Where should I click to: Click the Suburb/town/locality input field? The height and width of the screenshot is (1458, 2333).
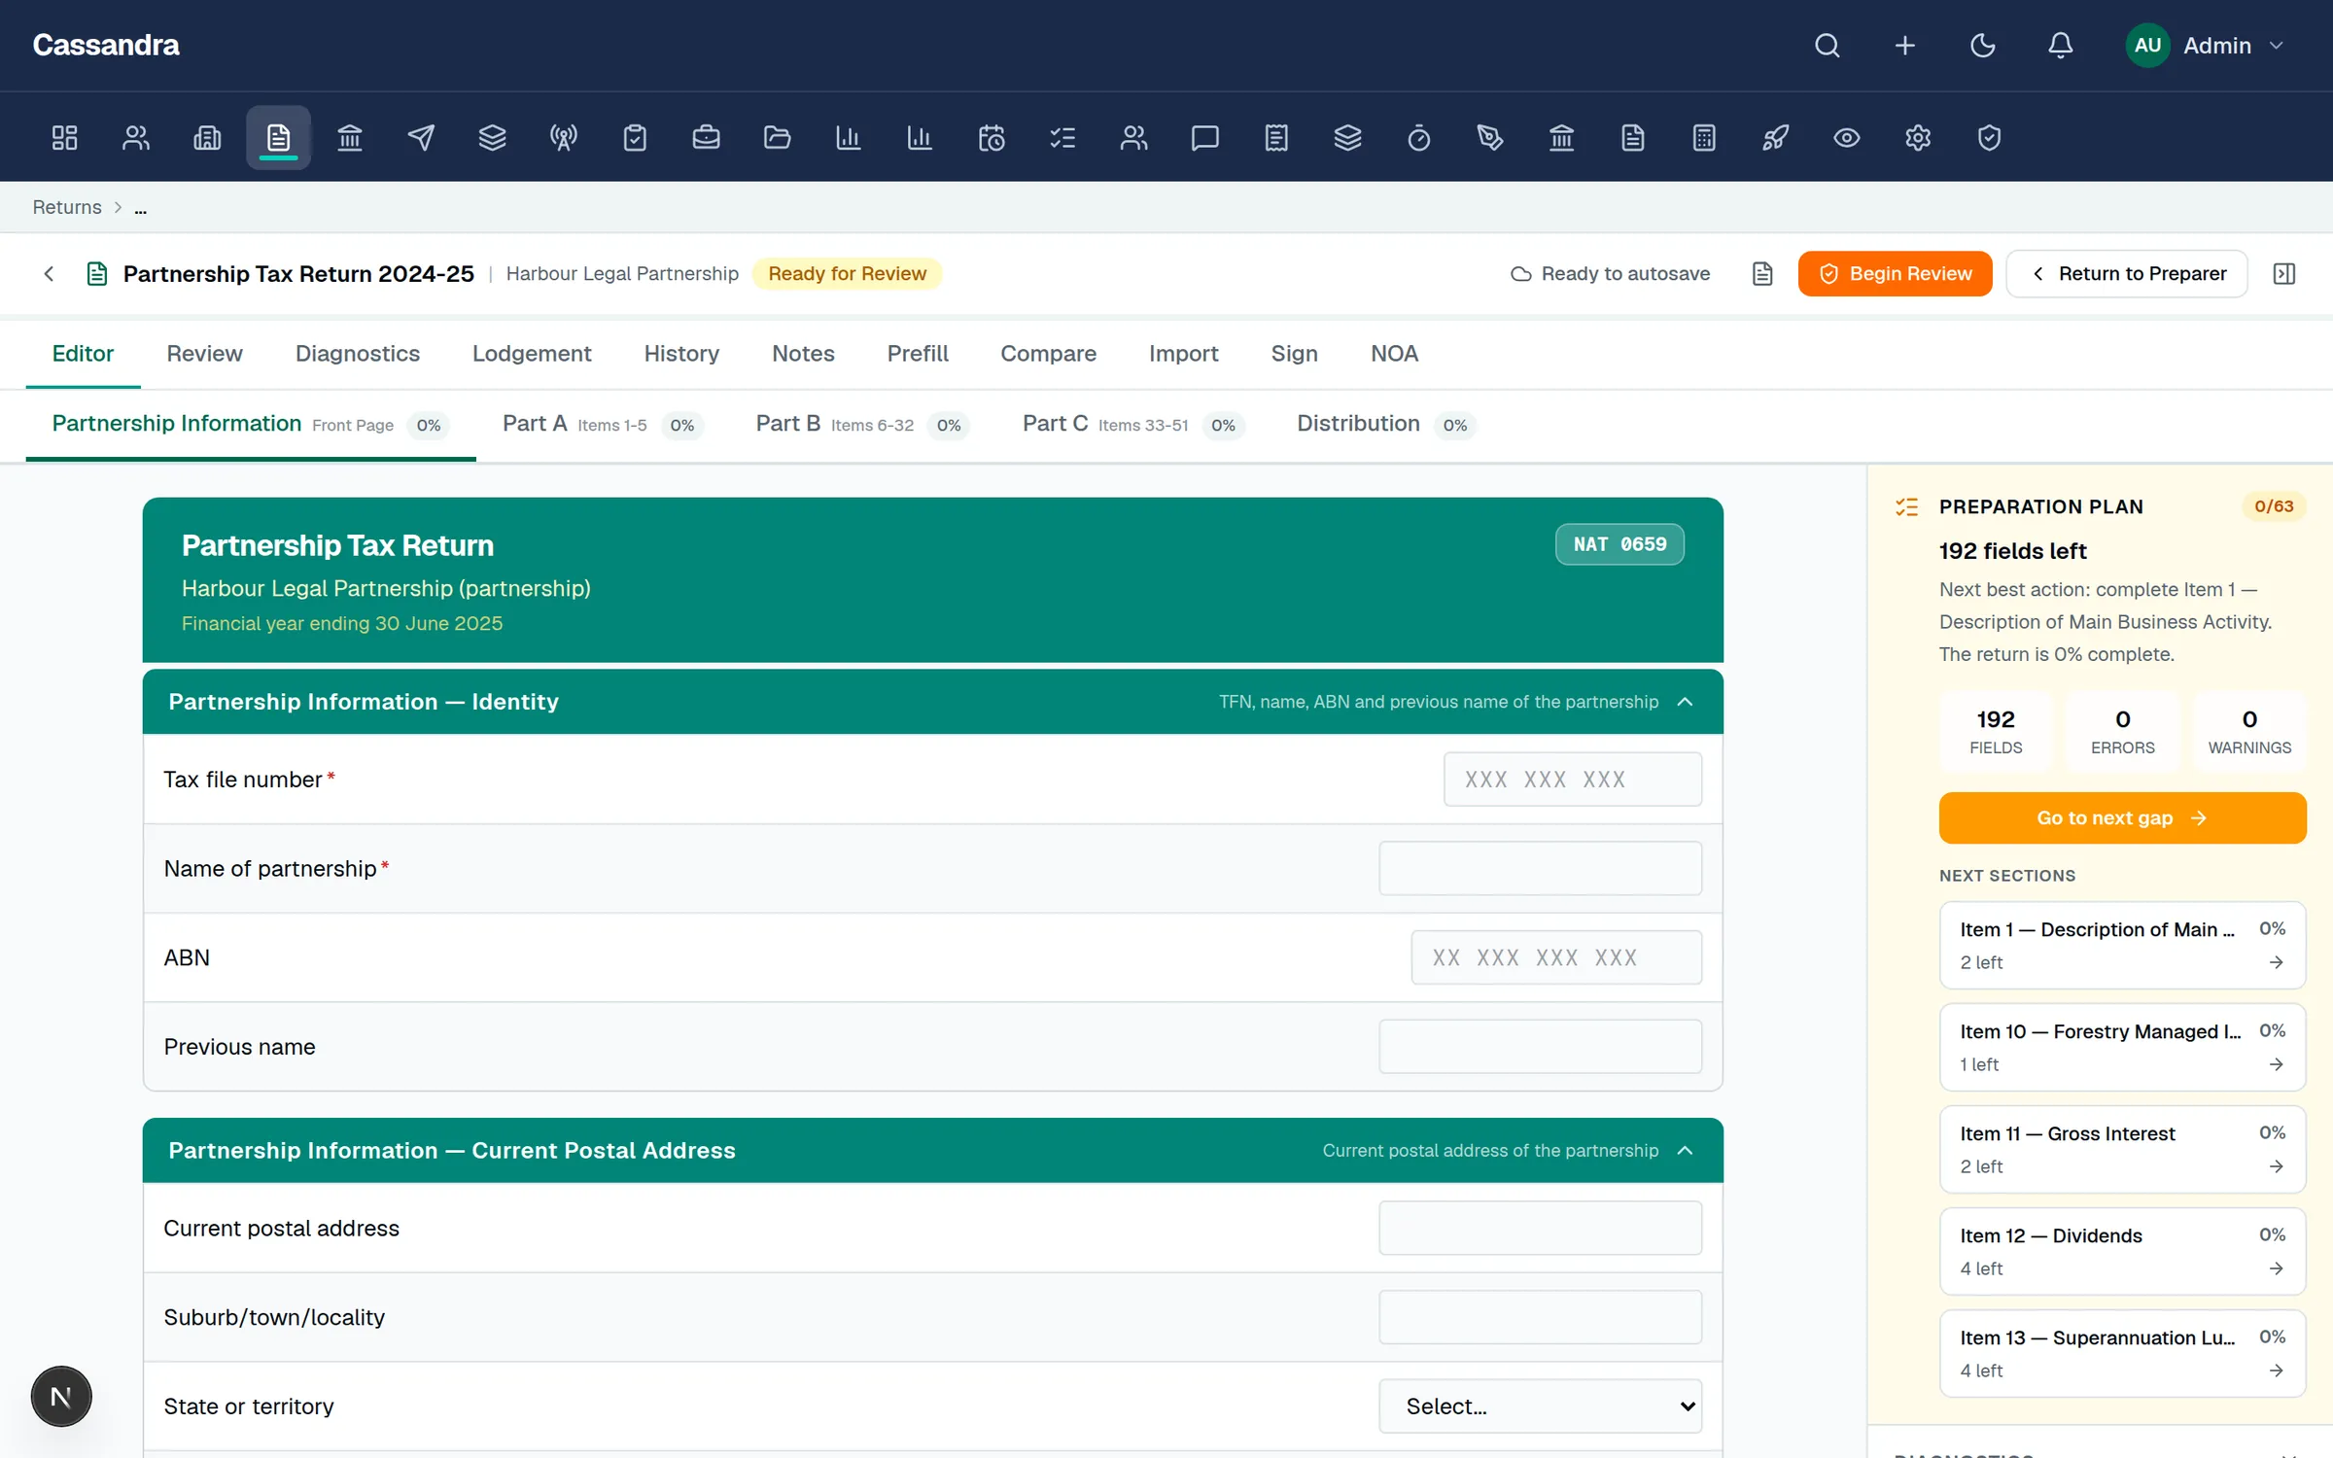tap(1541, 1318)
